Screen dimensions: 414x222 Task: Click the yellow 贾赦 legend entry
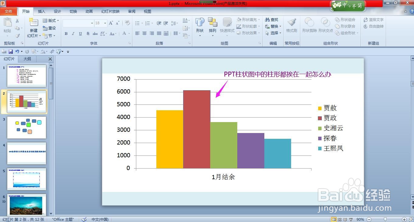(x=327, y=108)
